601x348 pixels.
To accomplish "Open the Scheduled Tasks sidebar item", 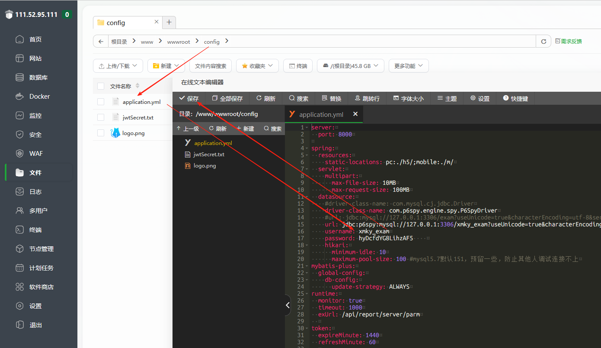I will [41, 268].
